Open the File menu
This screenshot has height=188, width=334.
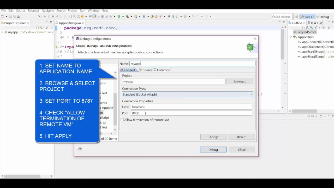[3, 10]
